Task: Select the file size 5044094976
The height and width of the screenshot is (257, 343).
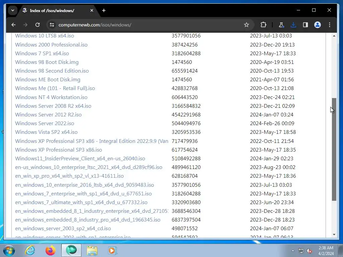Action: (x=186, y=123)
